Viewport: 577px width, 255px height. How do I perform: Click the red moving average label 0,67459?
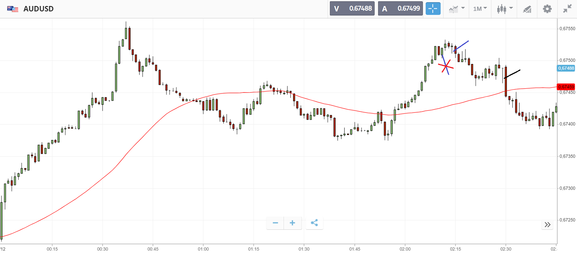[566, 87]
